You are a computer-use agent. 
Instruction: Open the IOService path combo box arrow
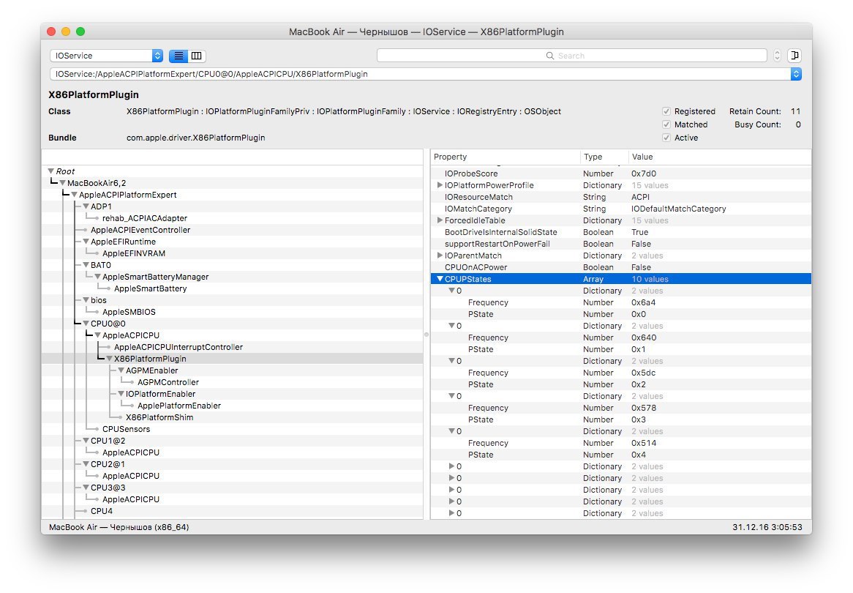coord(796,74)
